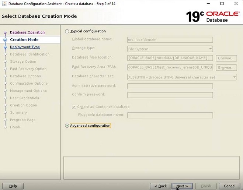Click the Creation Mode step bullet icon

pos(5,40)
